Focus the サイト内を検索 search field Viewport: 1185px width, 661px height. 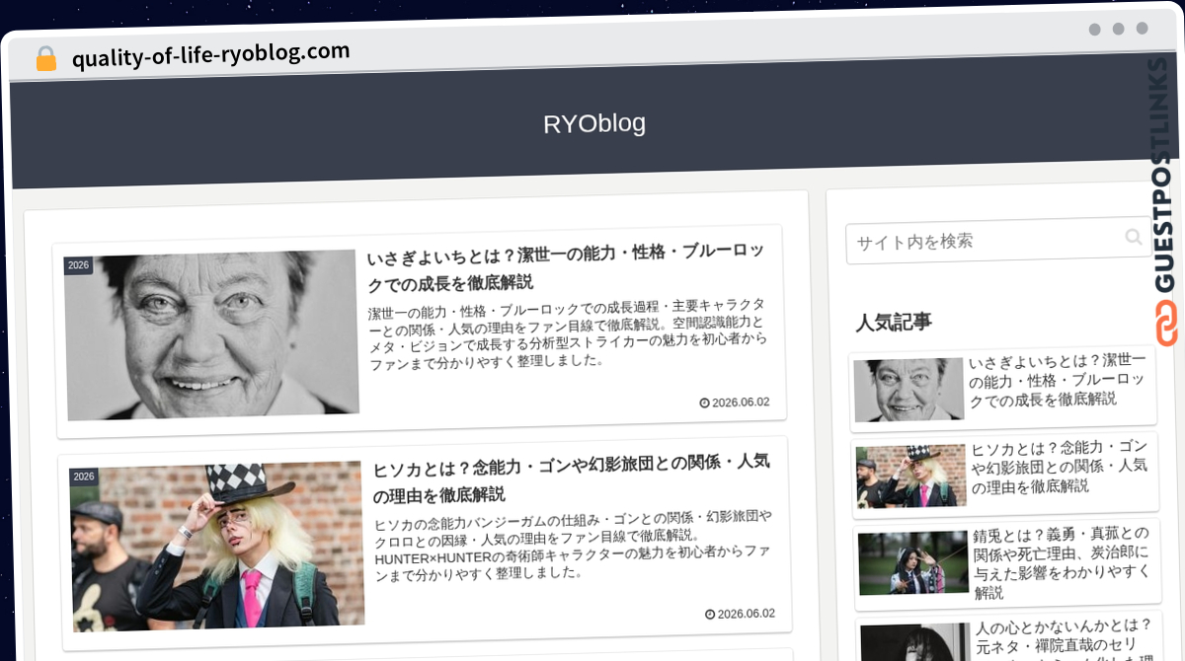[x=998, y=241]
